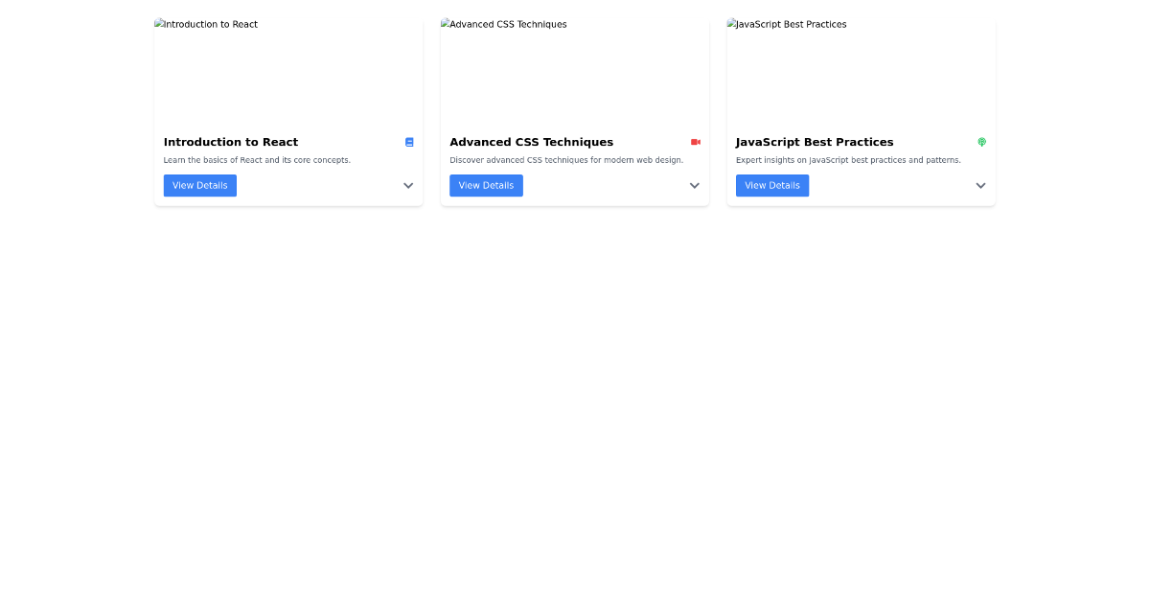Expand details on the Advanced CSS Techniques card
This screenshot has height=604, width=1150.
click(x=694, y=185)
